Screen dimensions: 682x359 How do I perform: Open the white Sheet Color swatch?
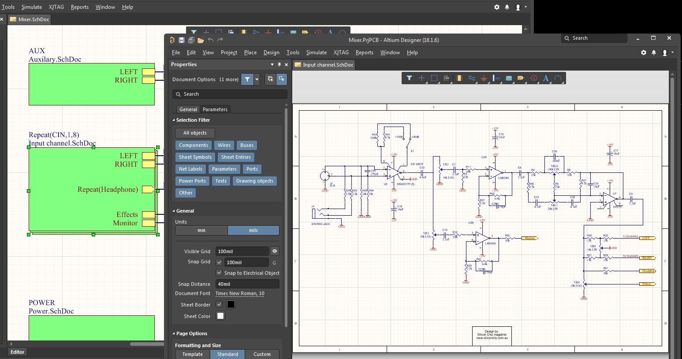[x=220, y=316]
